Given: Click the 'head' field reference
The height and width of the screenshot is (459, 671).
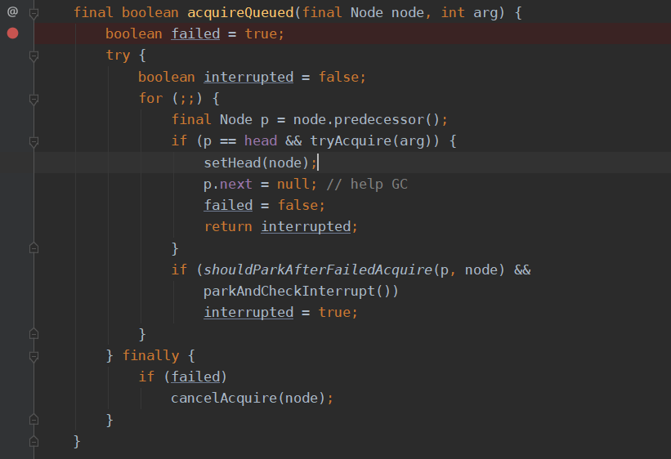Looking at the screenshot, I should (261, 140).
